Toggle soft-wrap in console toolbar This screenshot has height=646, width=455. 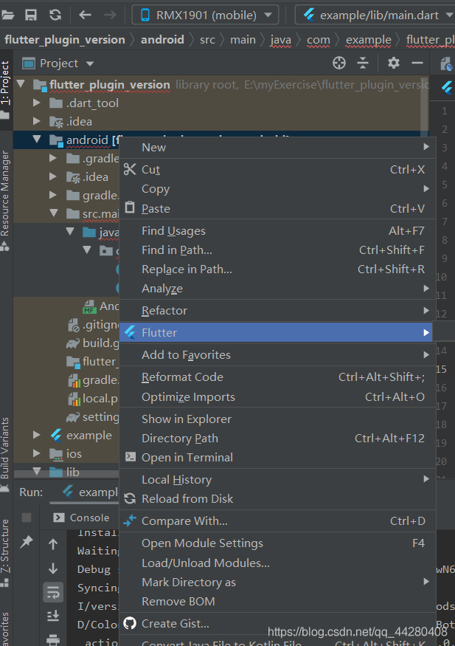click(x=53, y=592)
